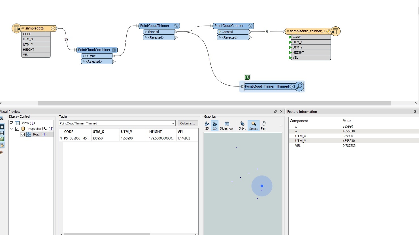The height and width of the screenshot is (235, 419).
Task: Open PointCloudCombiner parameters gear
Action: click(x=114, y=50)
